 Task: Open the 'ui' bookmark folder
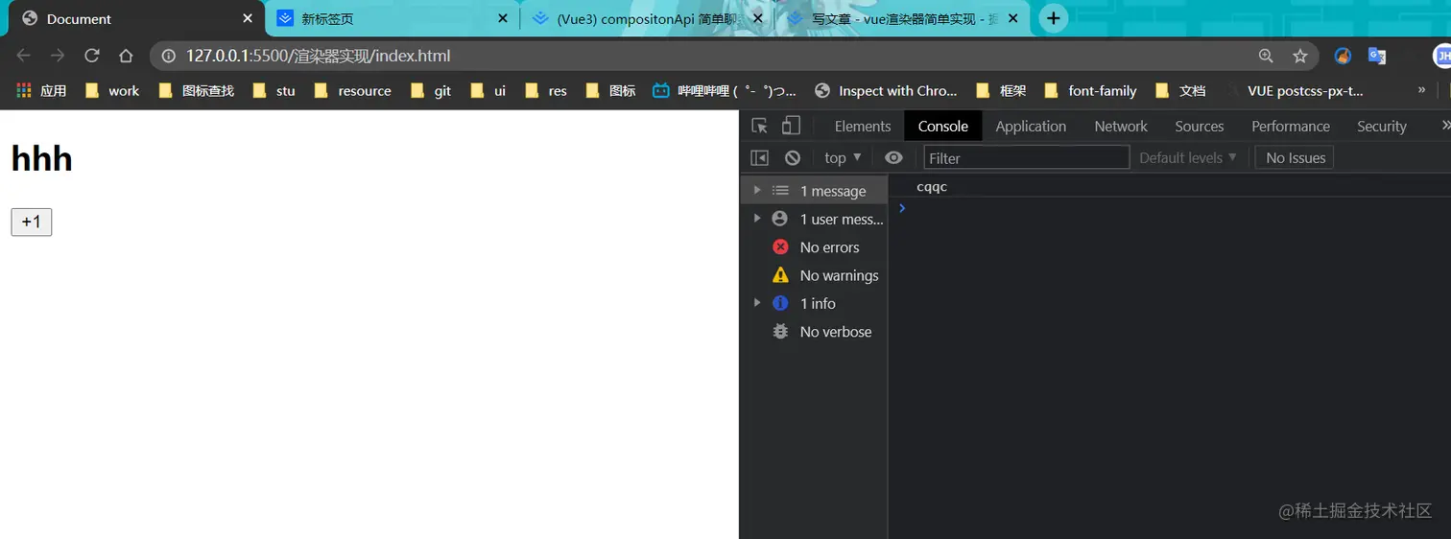(488, 90)
